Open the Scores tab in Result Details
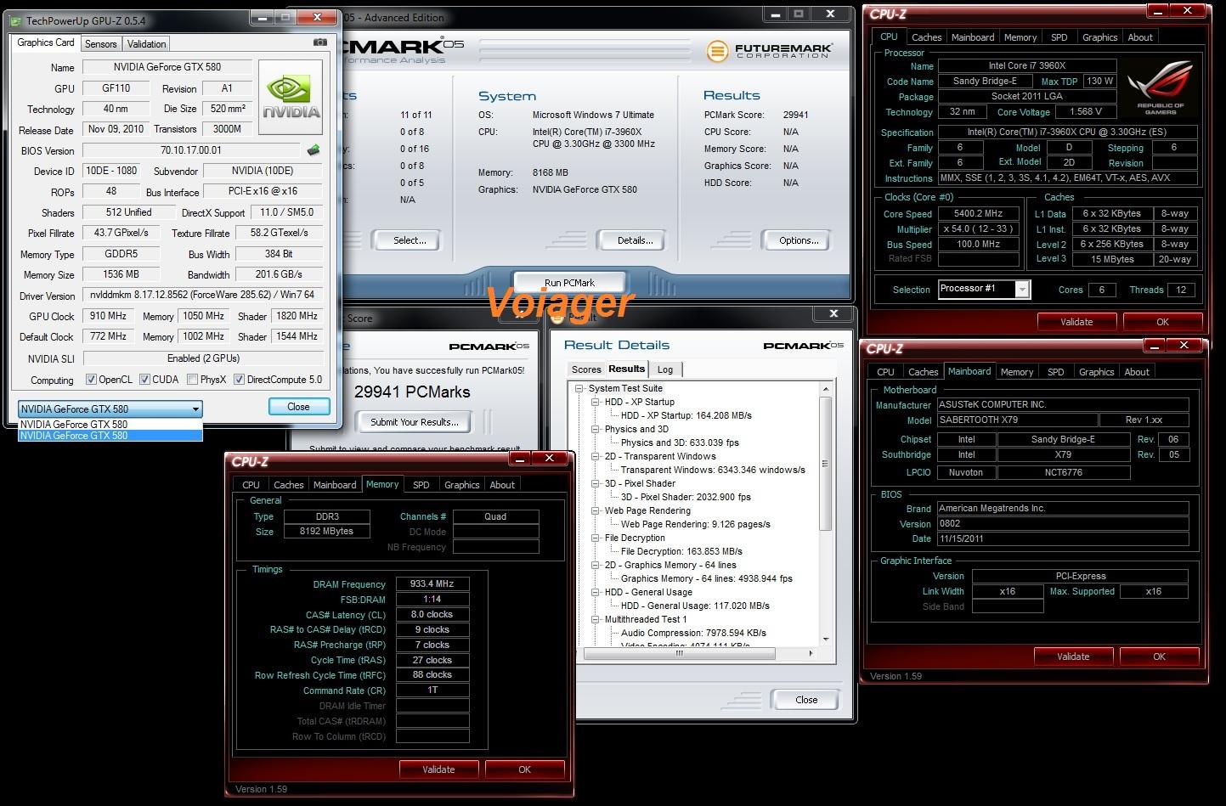Screen dimensions: 1226x806 (586, 369)
